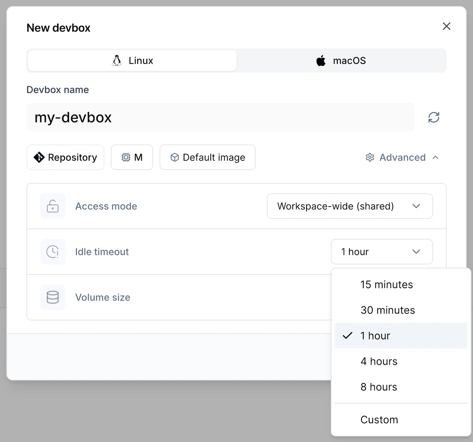
Task: Collapse the Advanced settings section
Action: click(402, 157)
